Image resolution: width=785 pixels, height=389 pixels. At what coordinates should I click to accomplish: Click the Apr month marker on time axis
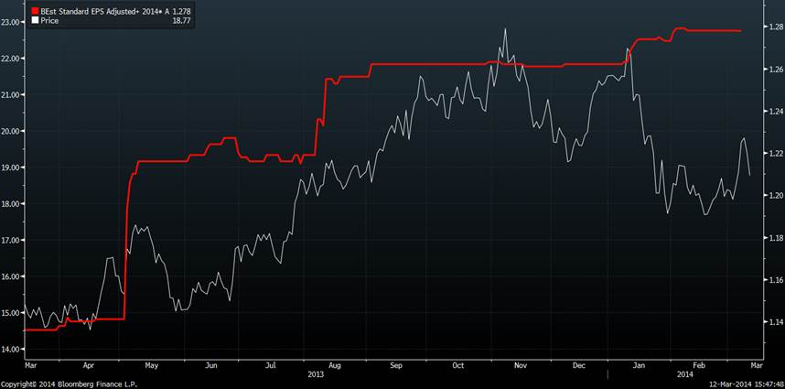88,364
